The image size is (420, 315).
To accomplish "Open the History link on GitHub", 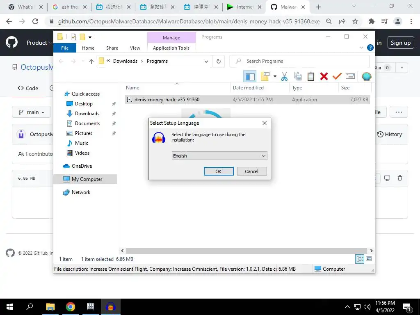I will [x=390, y=135].
